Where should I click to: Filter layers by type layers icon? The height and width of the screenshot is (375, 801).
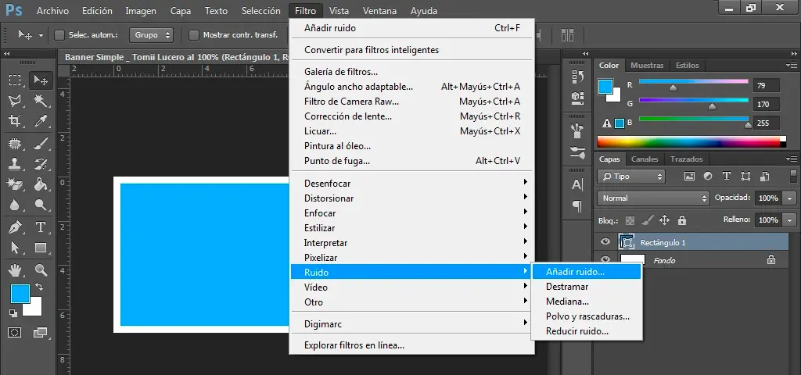pos(727,177)
